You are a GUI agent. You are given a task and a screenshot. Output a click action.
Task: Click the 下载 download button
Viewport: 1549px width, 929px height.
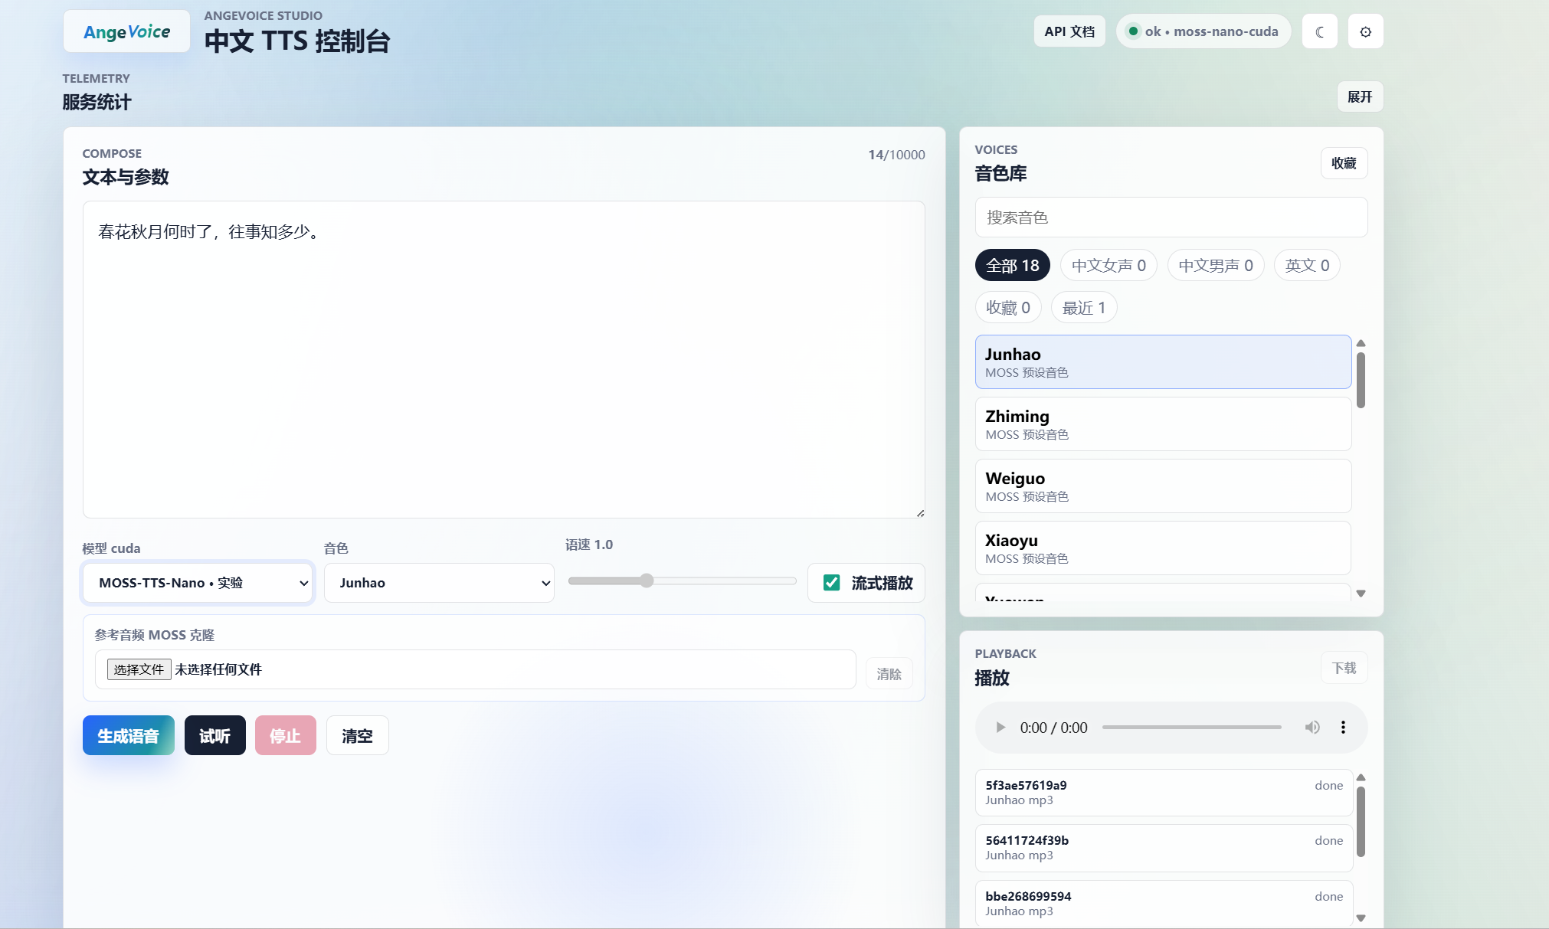[x=1344, y=668]
